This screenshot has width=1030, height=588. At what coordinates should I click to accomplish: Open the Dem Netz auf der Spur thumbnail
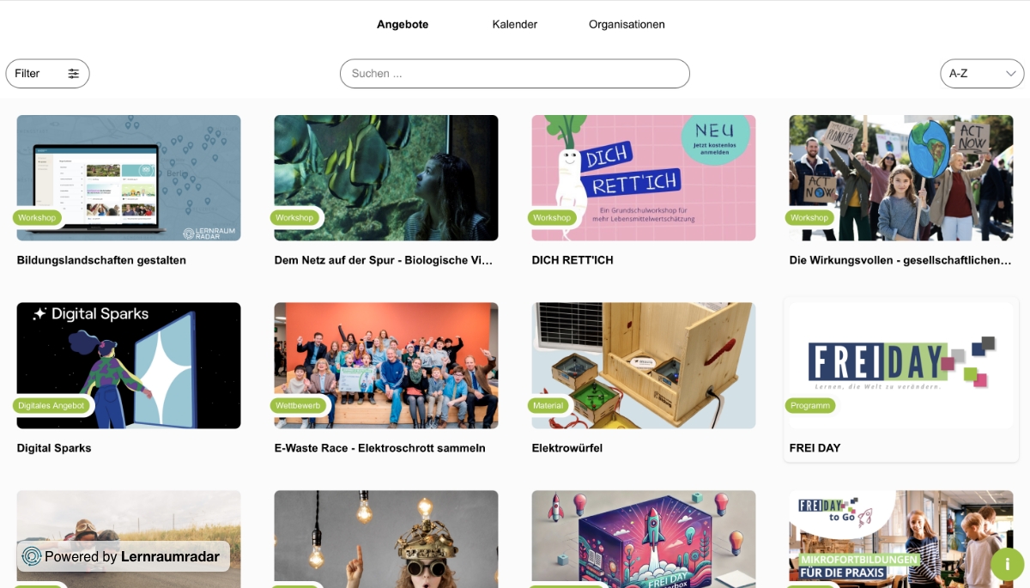pos(386,178)
